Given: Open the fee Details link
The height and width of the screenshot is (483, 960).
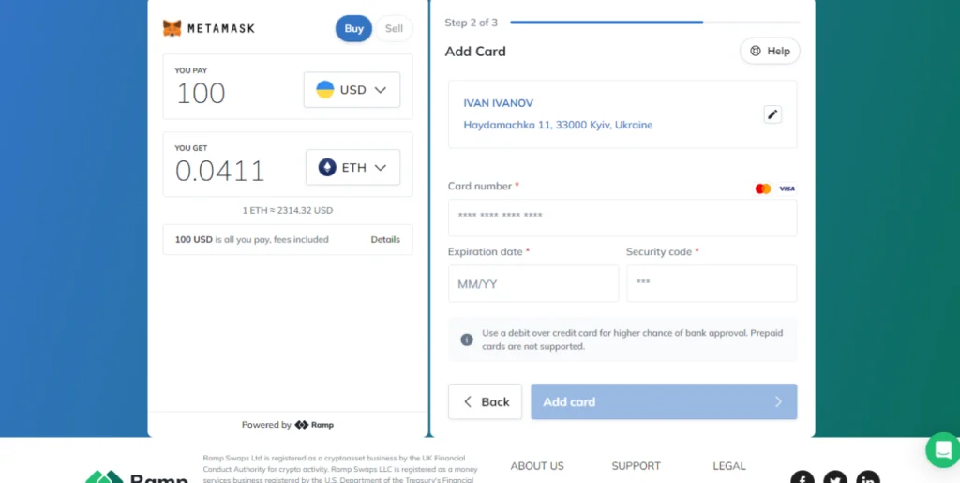Looking at the screenshot, I should (385, 239).
